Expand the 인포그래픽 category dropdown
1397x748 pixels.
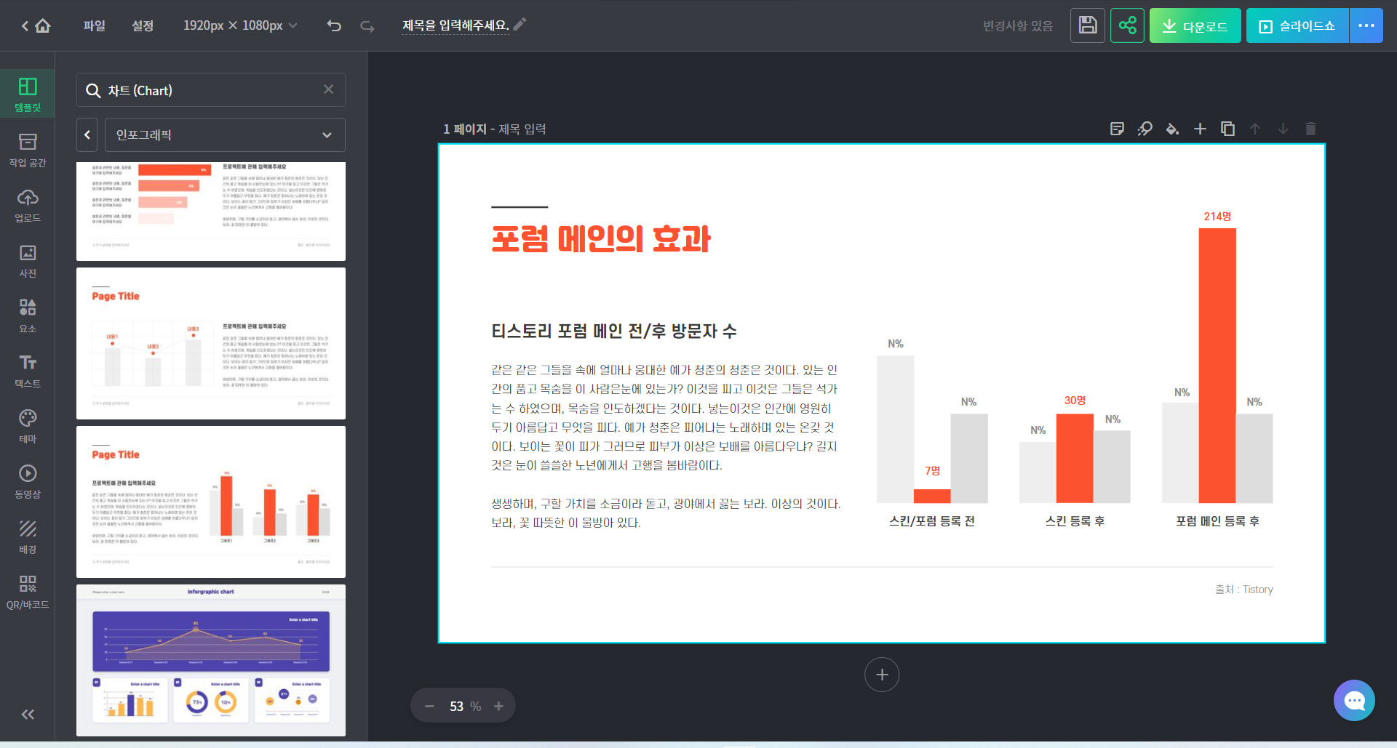(225, 134)
